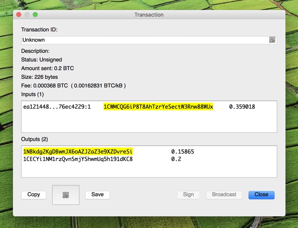Select output amount 0.2
The image size is (298, 228).
(x=176, y=159)
